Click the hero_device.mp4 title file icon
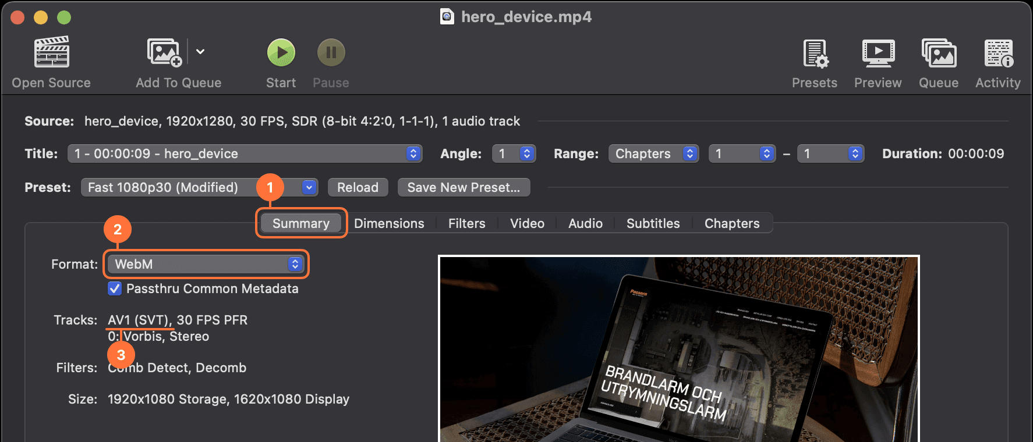 pyautogui.click(x=447, y=16)
